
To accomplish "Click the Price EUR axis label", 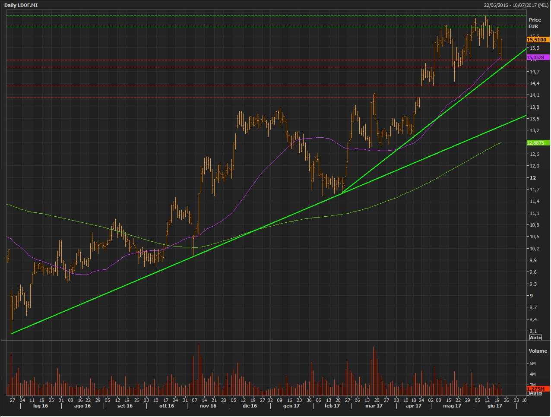I will coord(535,23).
